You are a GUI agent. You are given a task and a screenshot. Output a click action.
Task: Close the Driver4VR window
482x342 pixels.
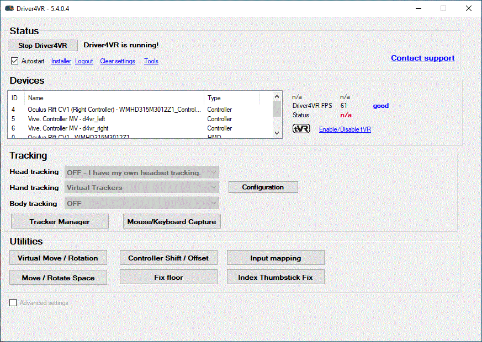(469, 8)
